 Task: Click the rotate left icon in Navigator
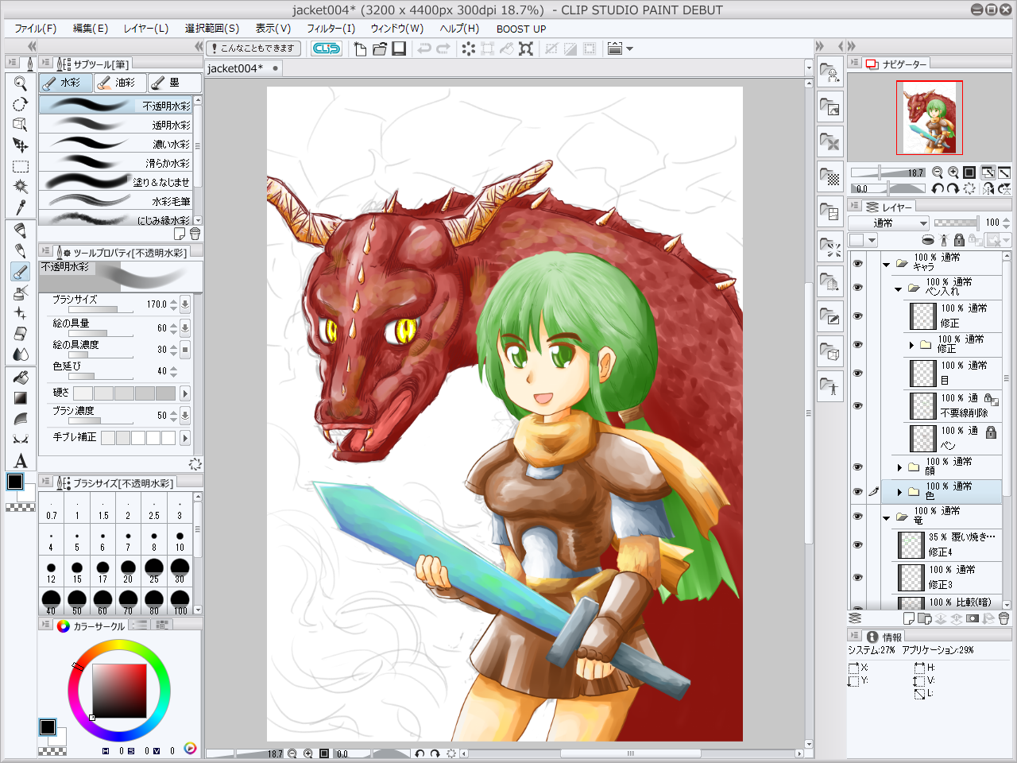(938, 188)
